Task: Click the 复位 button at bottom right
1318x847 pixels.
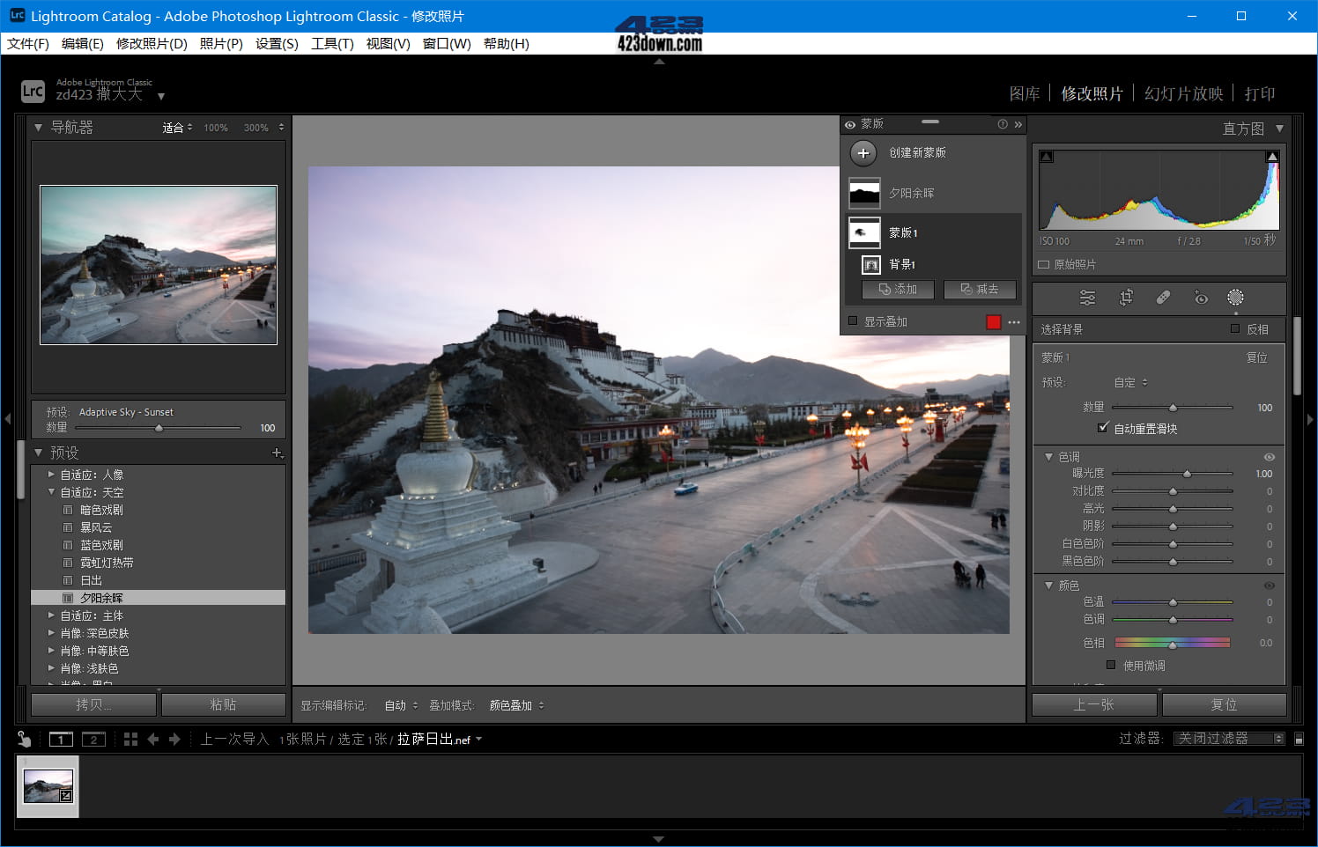Action: click(1224, 704)
